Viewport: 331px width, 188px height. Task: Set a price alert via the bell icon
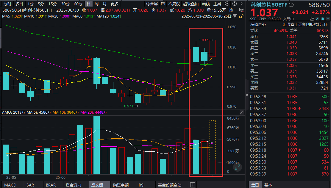click(x=323, y=18)
